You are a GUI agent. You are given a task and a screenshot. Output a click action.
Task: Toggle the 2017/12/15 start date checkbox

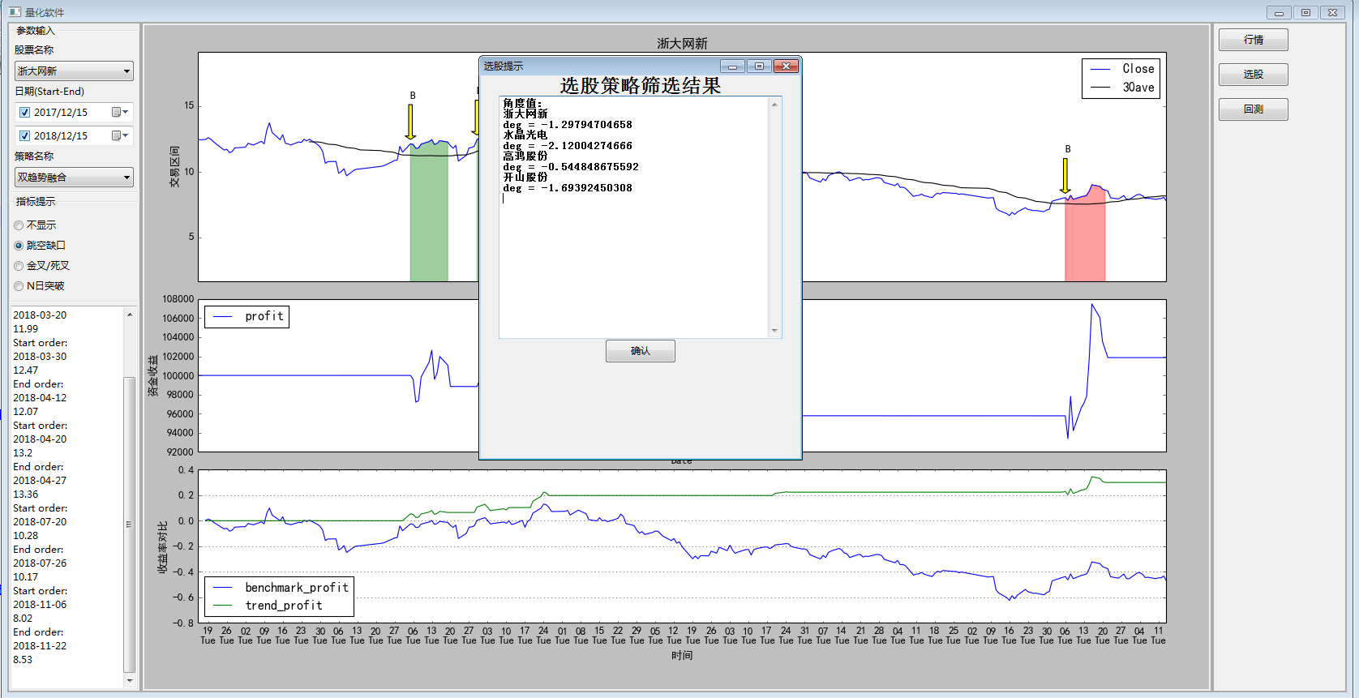[x=24, y=113]
